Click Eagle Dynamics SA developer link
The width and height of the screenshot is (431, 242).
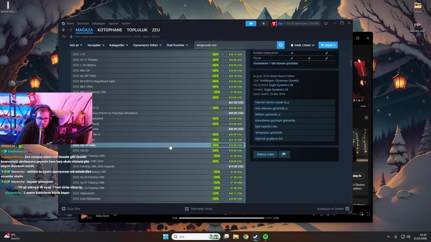pyautogui.click(x=281, y=85)
